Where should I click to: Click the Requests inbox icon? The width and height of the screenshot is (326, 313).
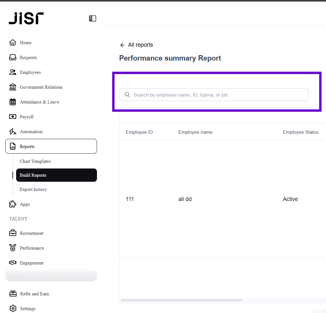pyautogui.click(x=13, y=57)
